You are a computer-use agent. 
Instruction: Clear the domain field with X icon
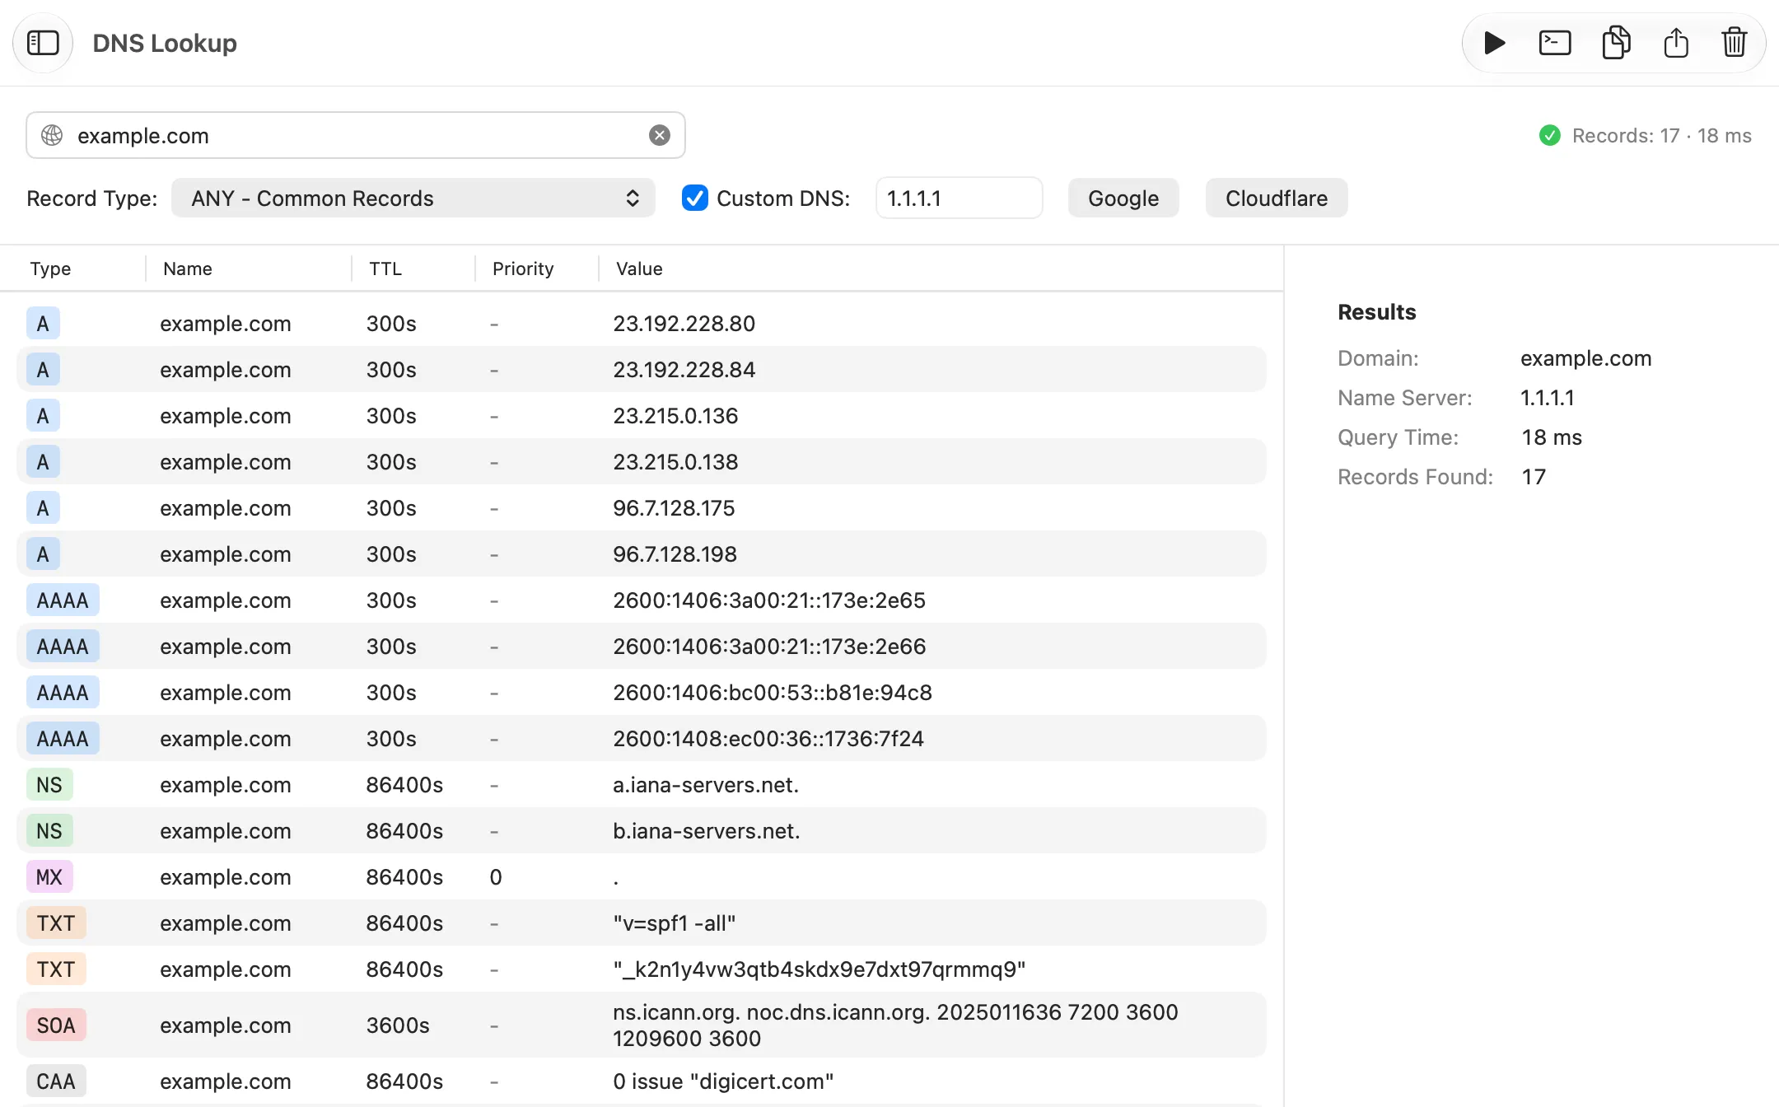tap(660, 135)
